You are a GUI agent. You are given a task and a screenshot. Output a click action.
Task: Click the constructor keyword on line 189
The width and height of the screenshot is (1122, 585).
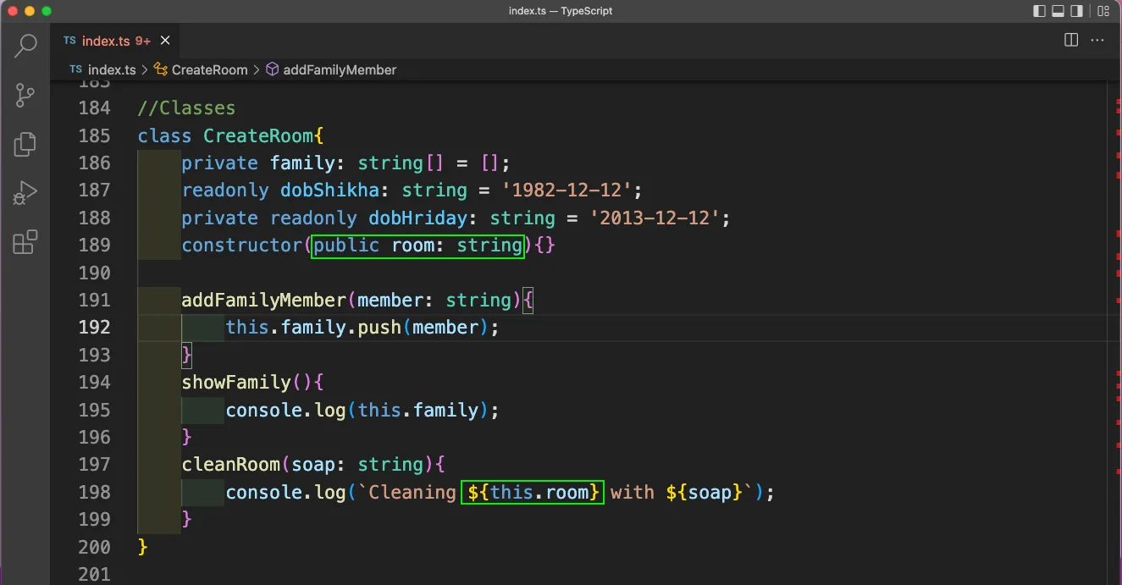(242, 246)
